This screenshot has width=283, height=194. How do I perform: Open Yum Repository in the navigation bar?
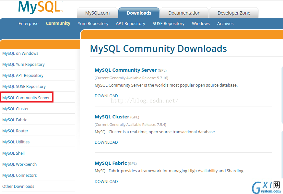[93, 24]
